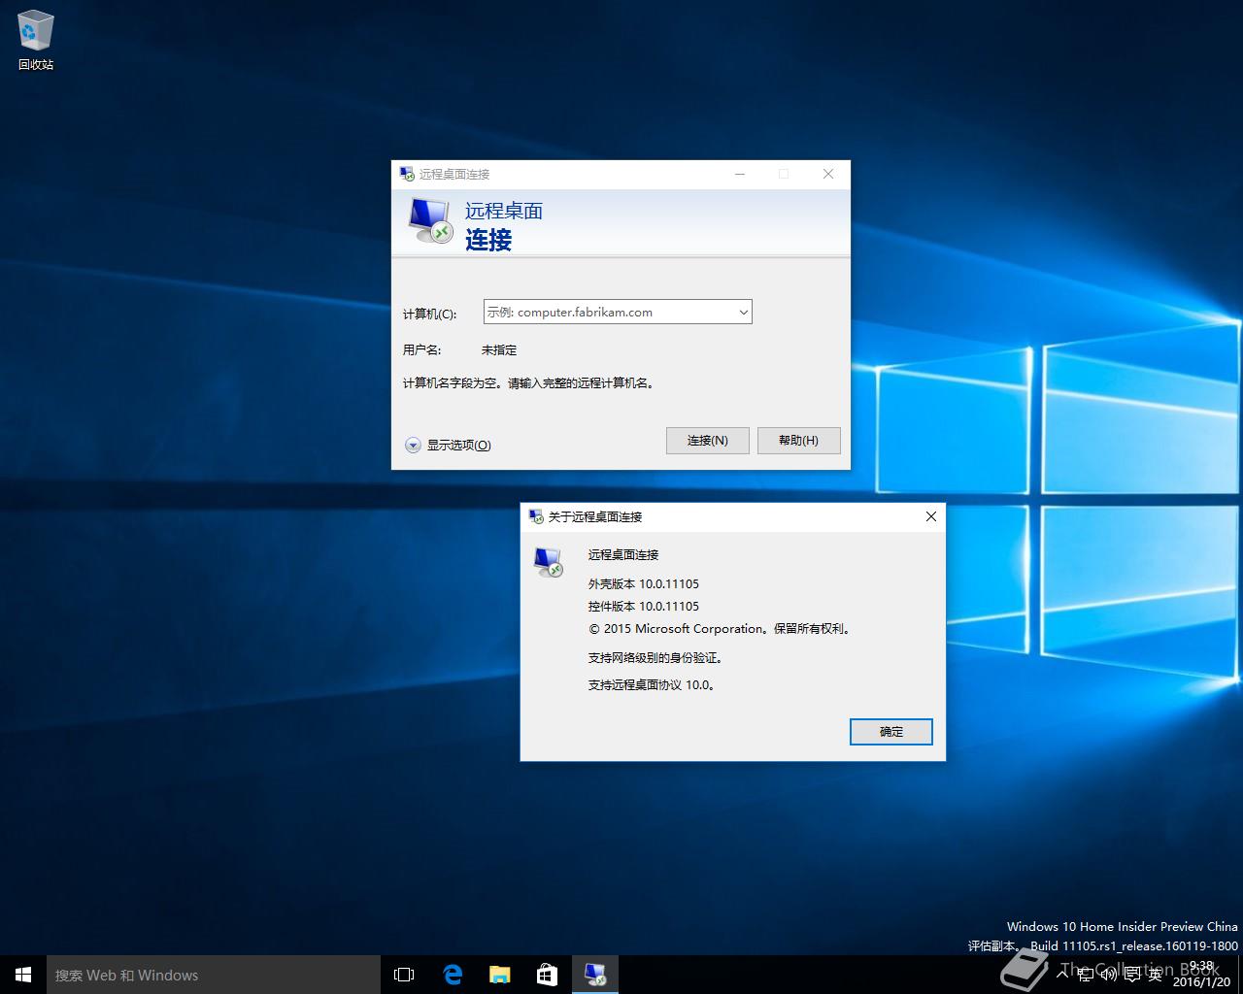This screenshot has height=994, width=1243.
Task: Click the Remote Desktop banner computer icon
Action: pyautogui.click(x=430, y=220)
